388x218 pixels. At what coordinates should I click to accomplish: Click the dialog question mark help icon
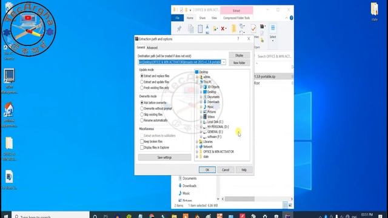pos(238,39)
